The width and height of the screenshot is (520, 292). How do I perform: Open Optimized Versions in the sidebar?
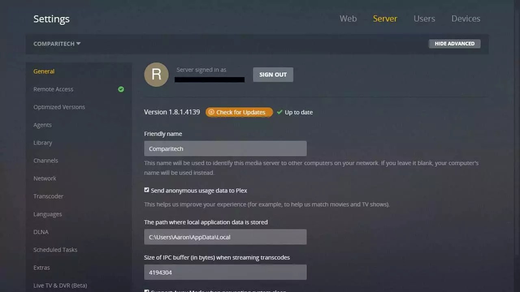(59, 107)
